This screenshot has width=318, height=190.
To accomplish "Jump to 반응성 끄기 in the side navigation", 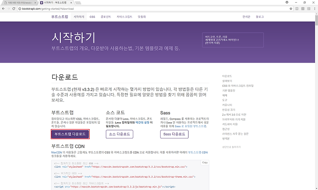I will (x=229, y=110).
